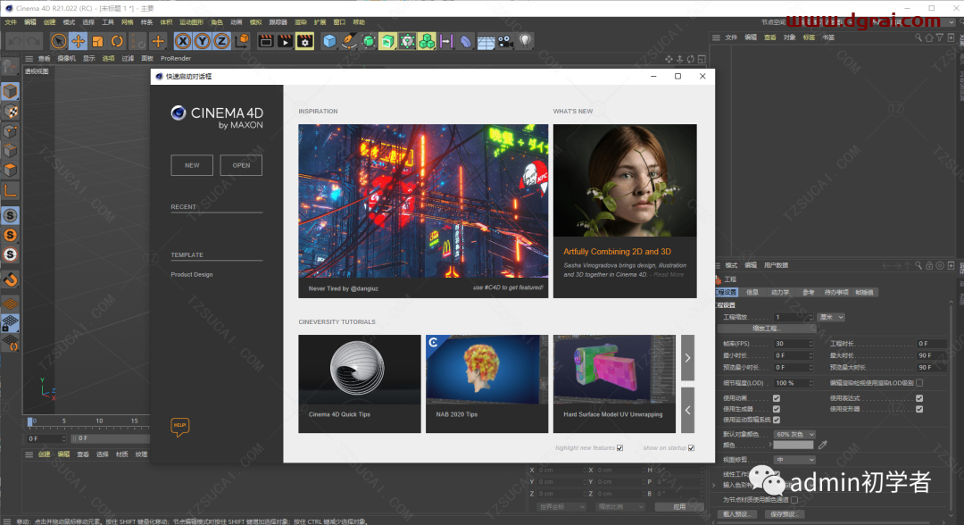
Task: Toggle 使用运动剪辑系统 checkbox
Action: 777,420
